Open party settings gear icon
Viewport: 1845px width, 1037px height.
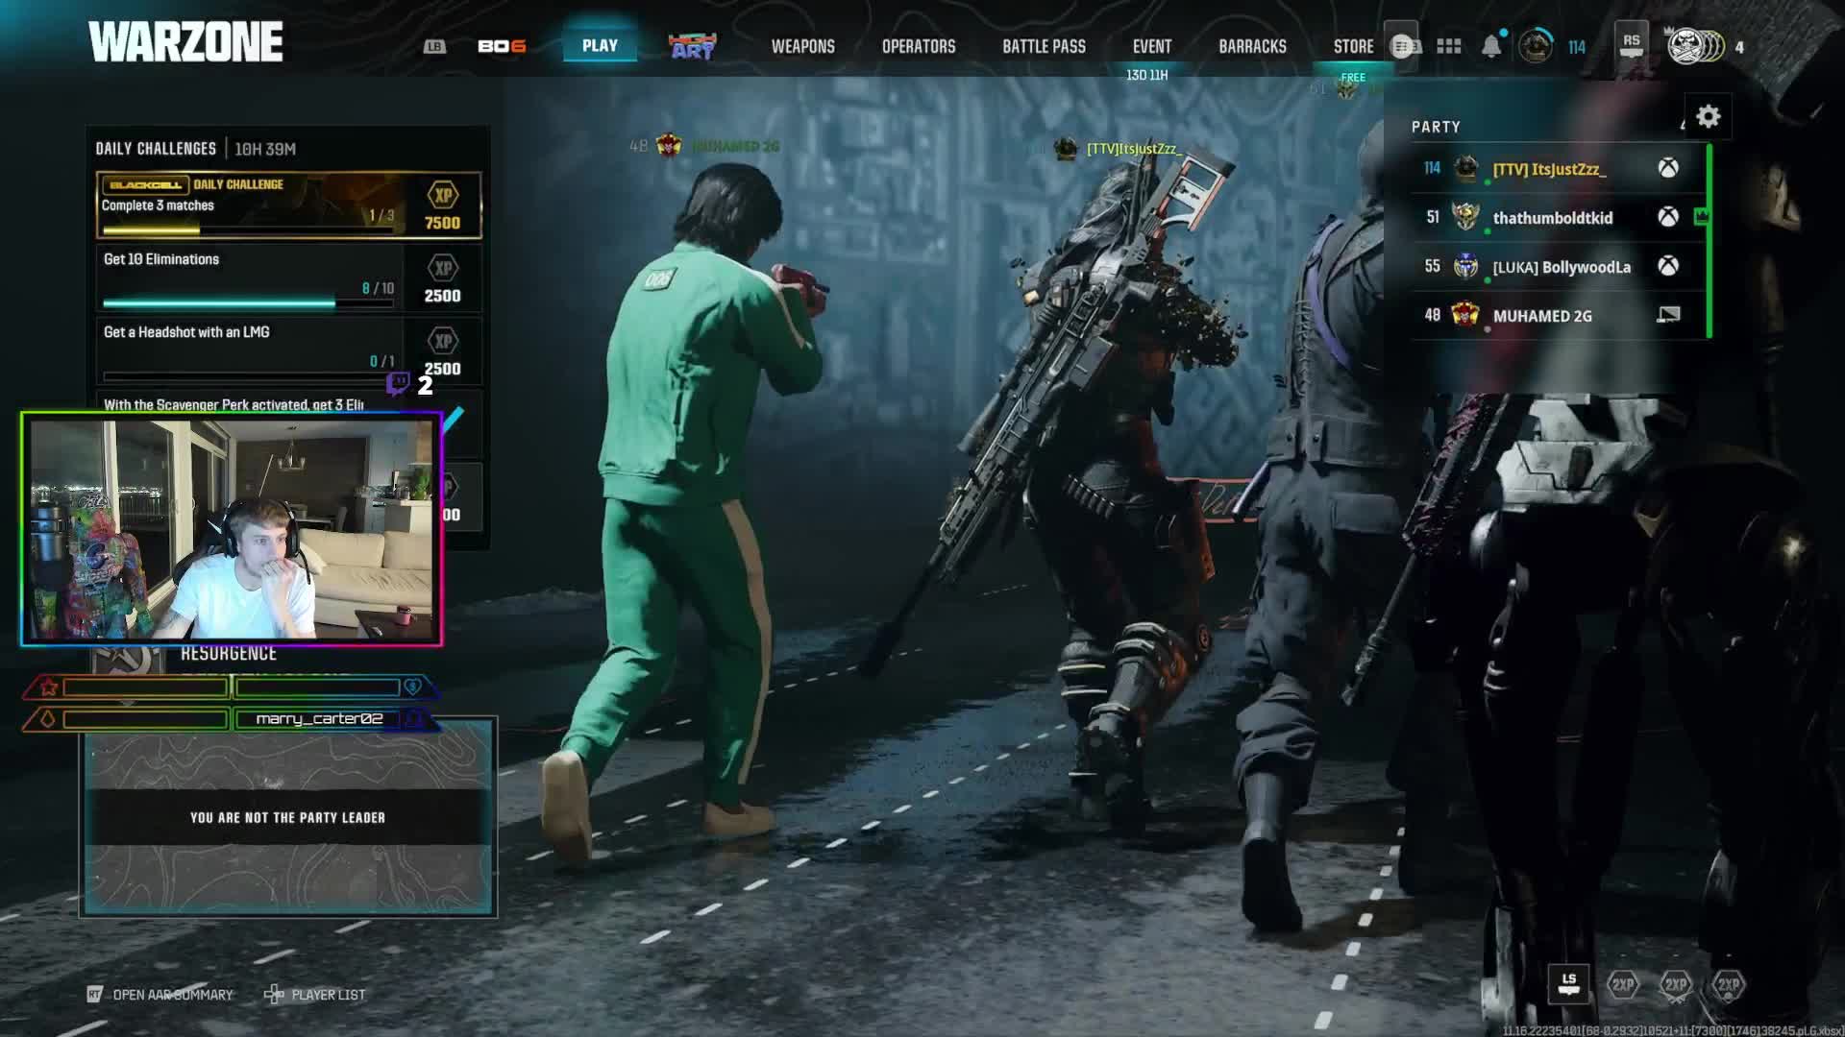[x=1708, y=117]
